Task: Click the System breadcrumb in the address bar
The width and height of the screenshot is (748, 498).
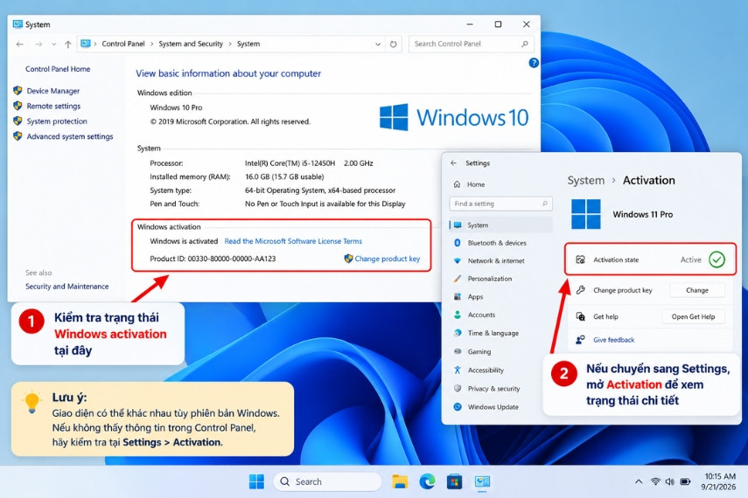Action: [x=248, y=44]
